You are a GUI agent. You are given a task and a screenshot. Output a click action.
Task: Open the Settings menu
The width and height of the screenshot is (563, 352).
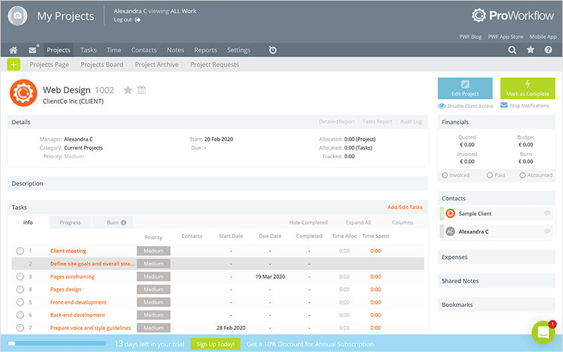tap(239, 50)
